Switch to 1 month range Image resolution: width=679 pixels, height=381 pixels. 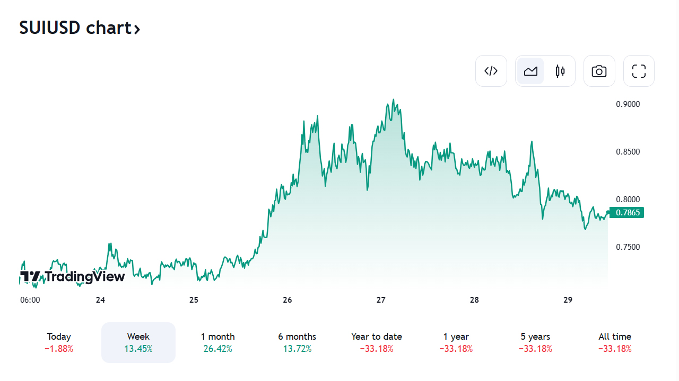point(217,342)
